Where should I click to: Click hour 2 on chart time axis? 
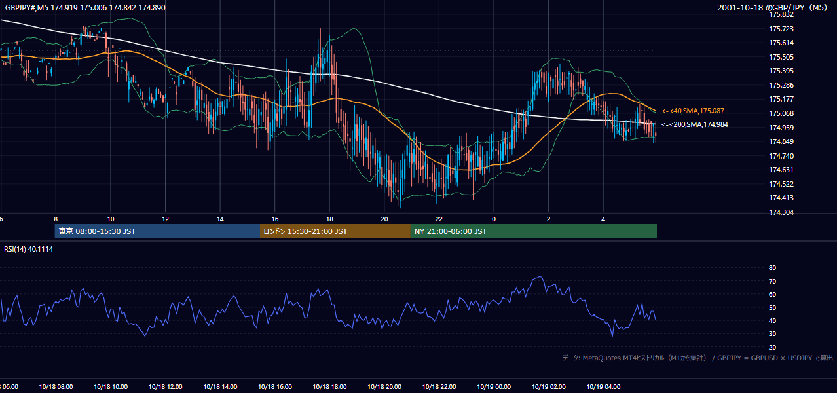pos(549,219)
